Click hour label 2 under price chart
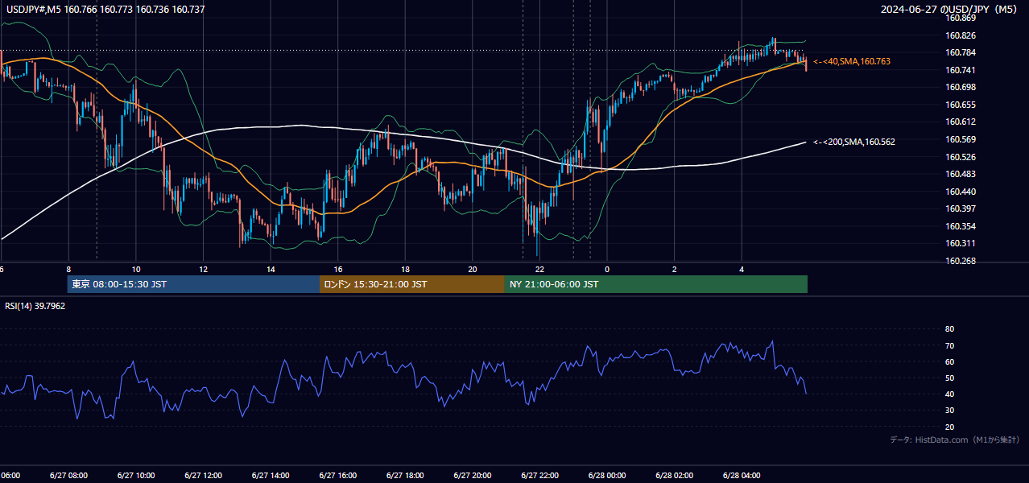The height and width of the screenshot is (483, 1029). click(675, 270)
